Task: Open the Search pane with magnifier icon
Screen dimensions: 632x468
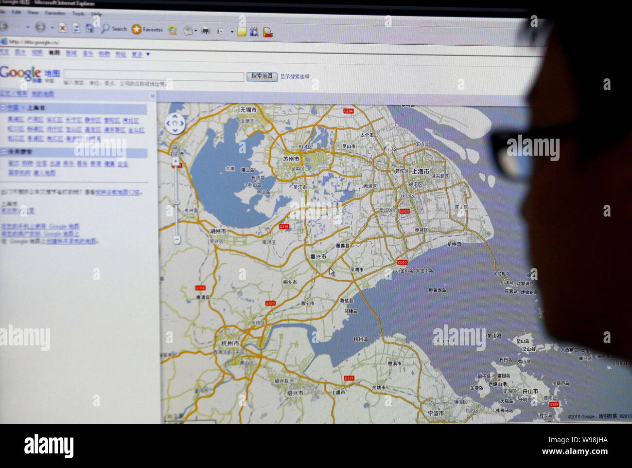Action: coord(114,29)
